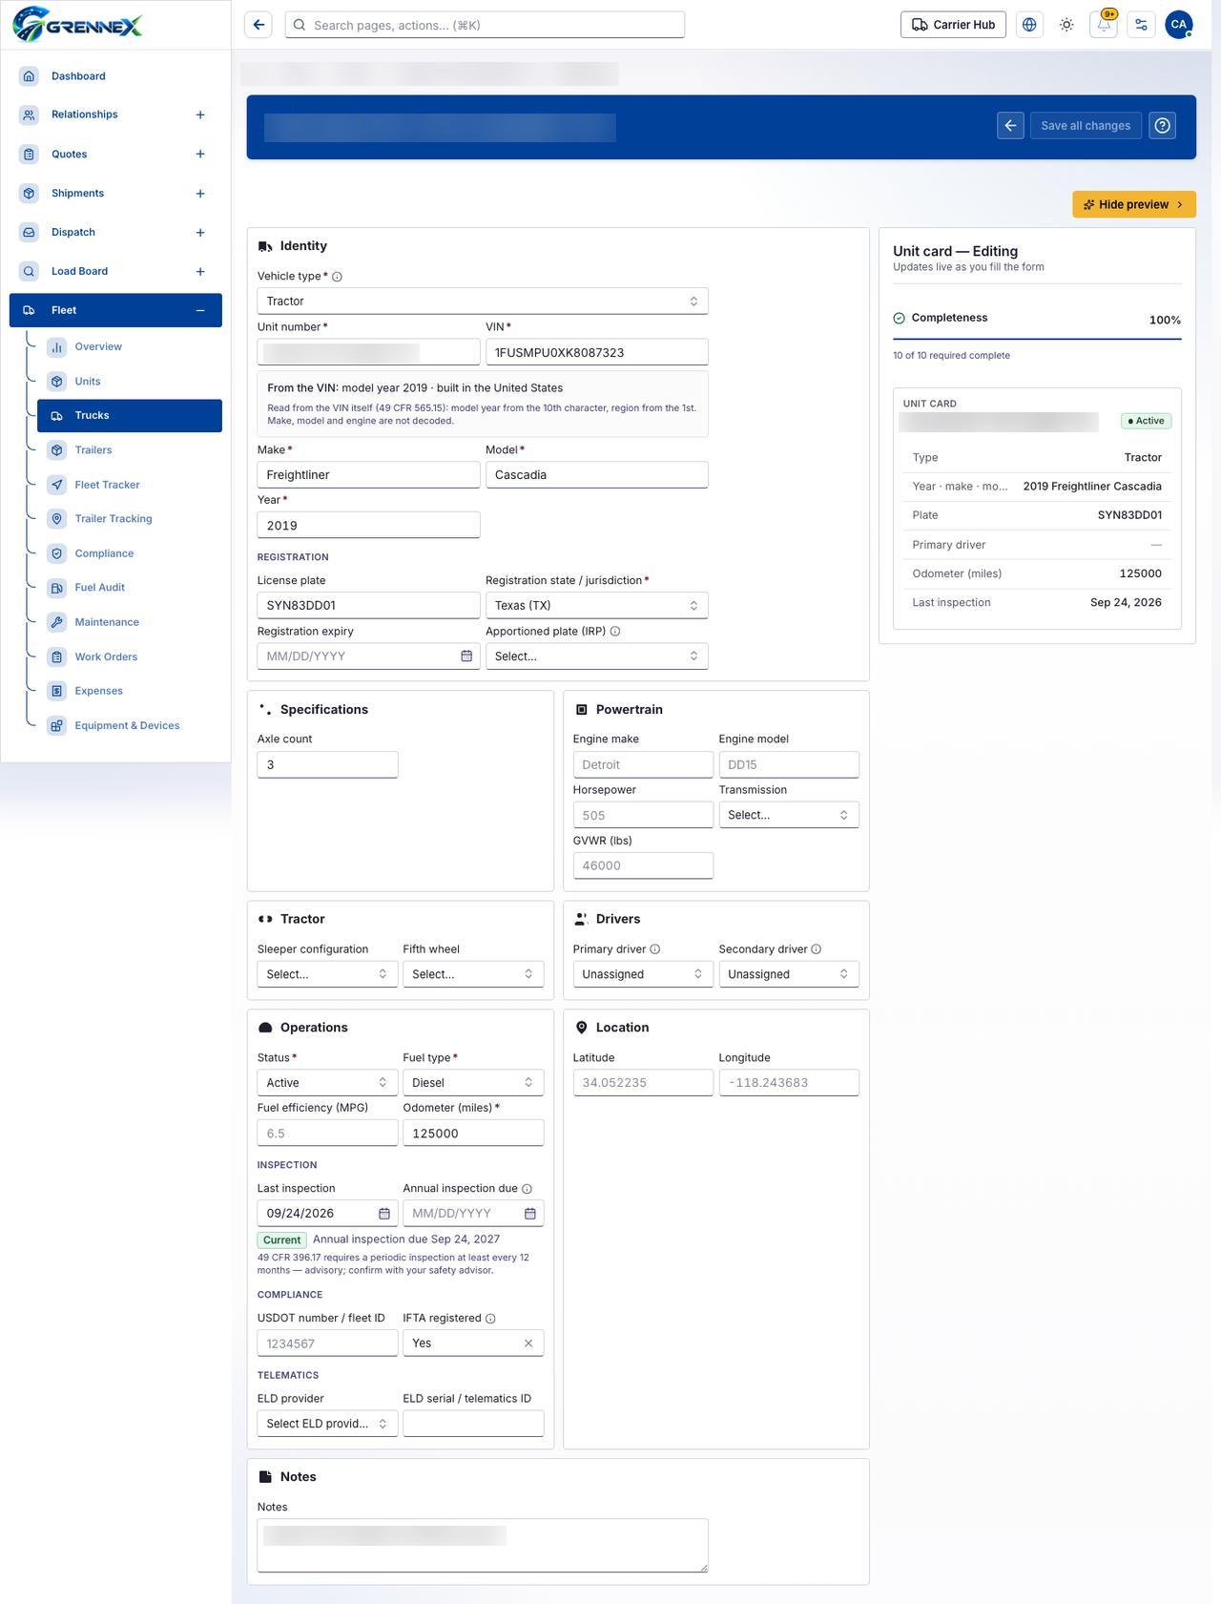This screenshot has width=1221, height=1604.
Task: Open the Dashboard page
Action: (x=115, y=76)
